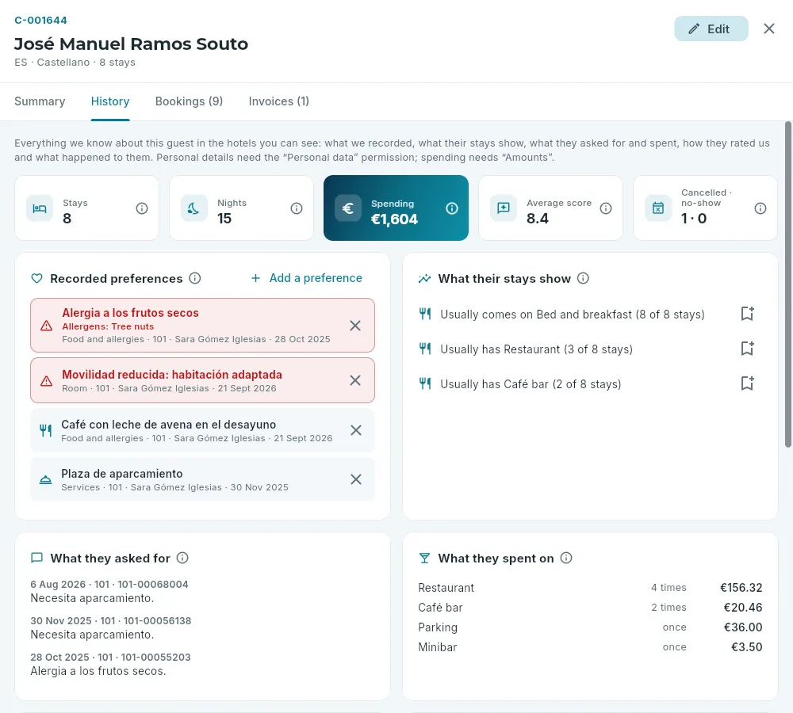
Task: Select the Spending summary card
Action: 396,208
